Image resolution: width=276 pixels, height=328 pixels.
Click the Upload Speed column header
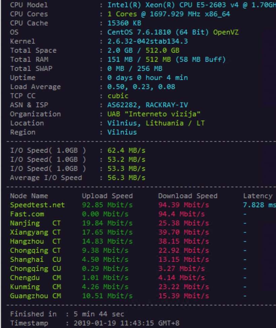107,196
